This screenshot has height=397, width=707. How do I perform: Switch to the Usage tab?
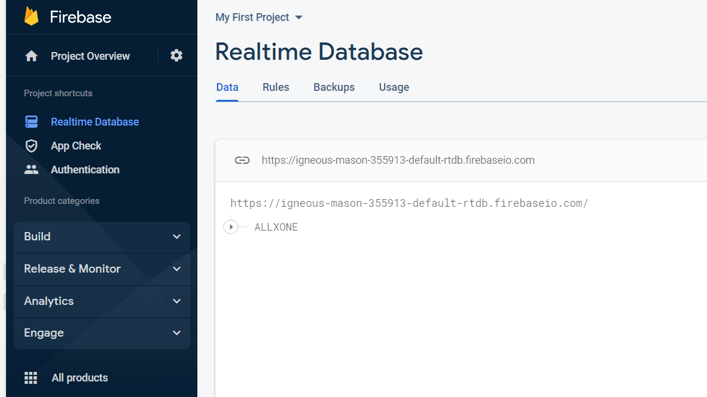(394, 87)
